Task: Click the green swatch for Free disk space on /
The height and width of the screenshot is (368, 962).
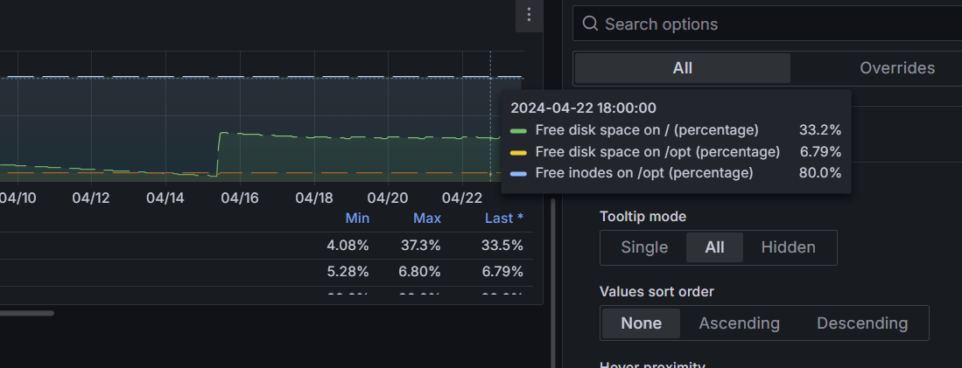Action: point(518,130)
